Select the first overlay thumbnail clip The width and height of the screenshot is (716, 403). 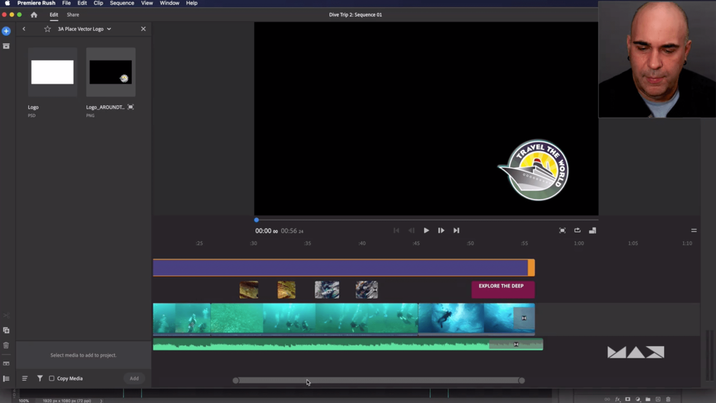249,290
